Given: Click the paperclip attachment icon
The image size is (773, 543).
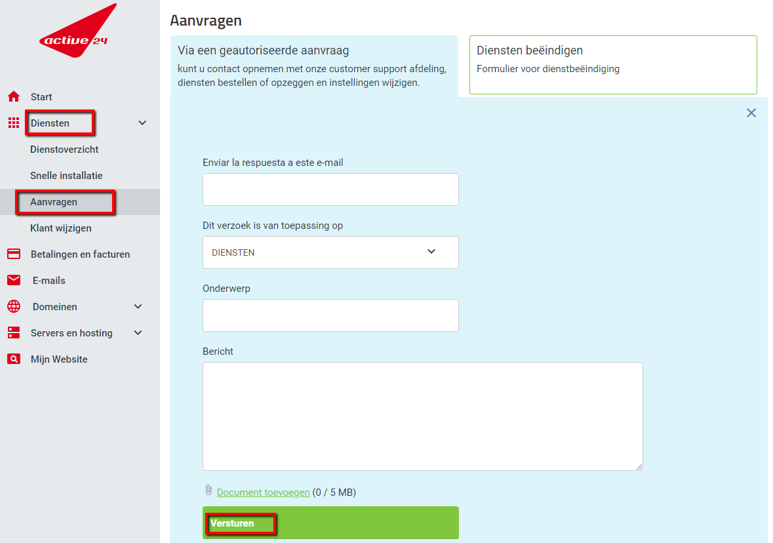Looking at the screenshot, I should [208, 491].
